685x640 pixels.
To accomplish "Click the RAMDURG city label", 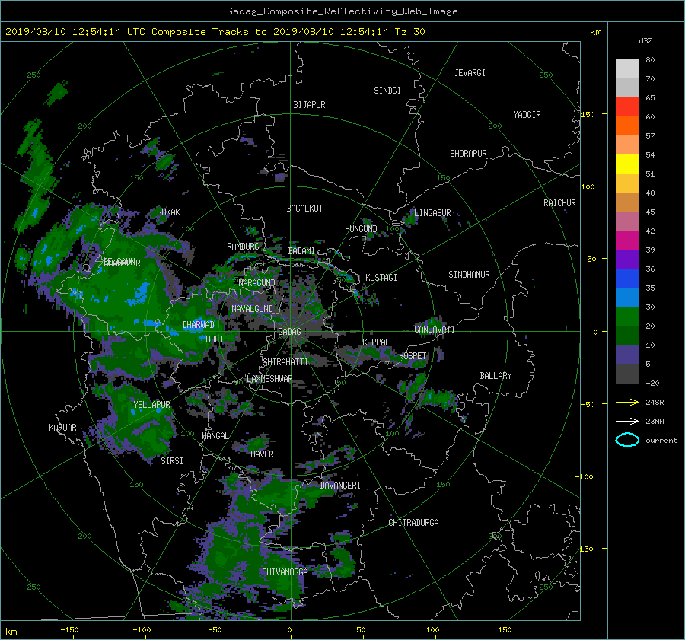I will point(243,247).
